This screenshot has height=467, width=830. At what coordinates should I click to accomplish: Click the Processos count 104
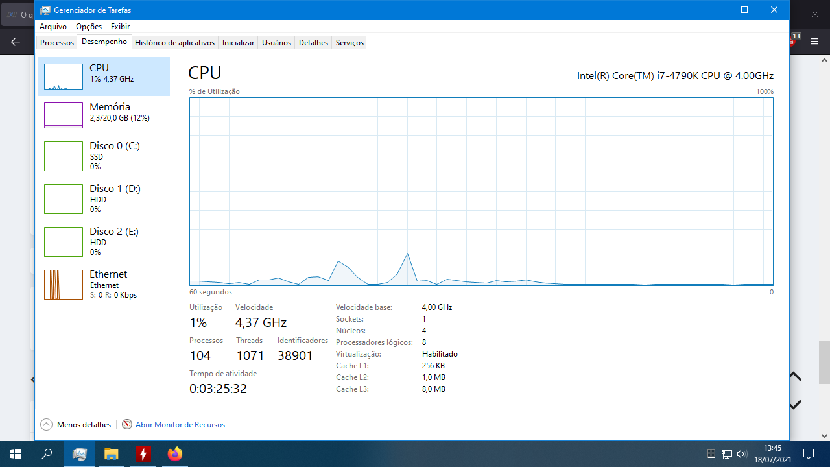200,355
